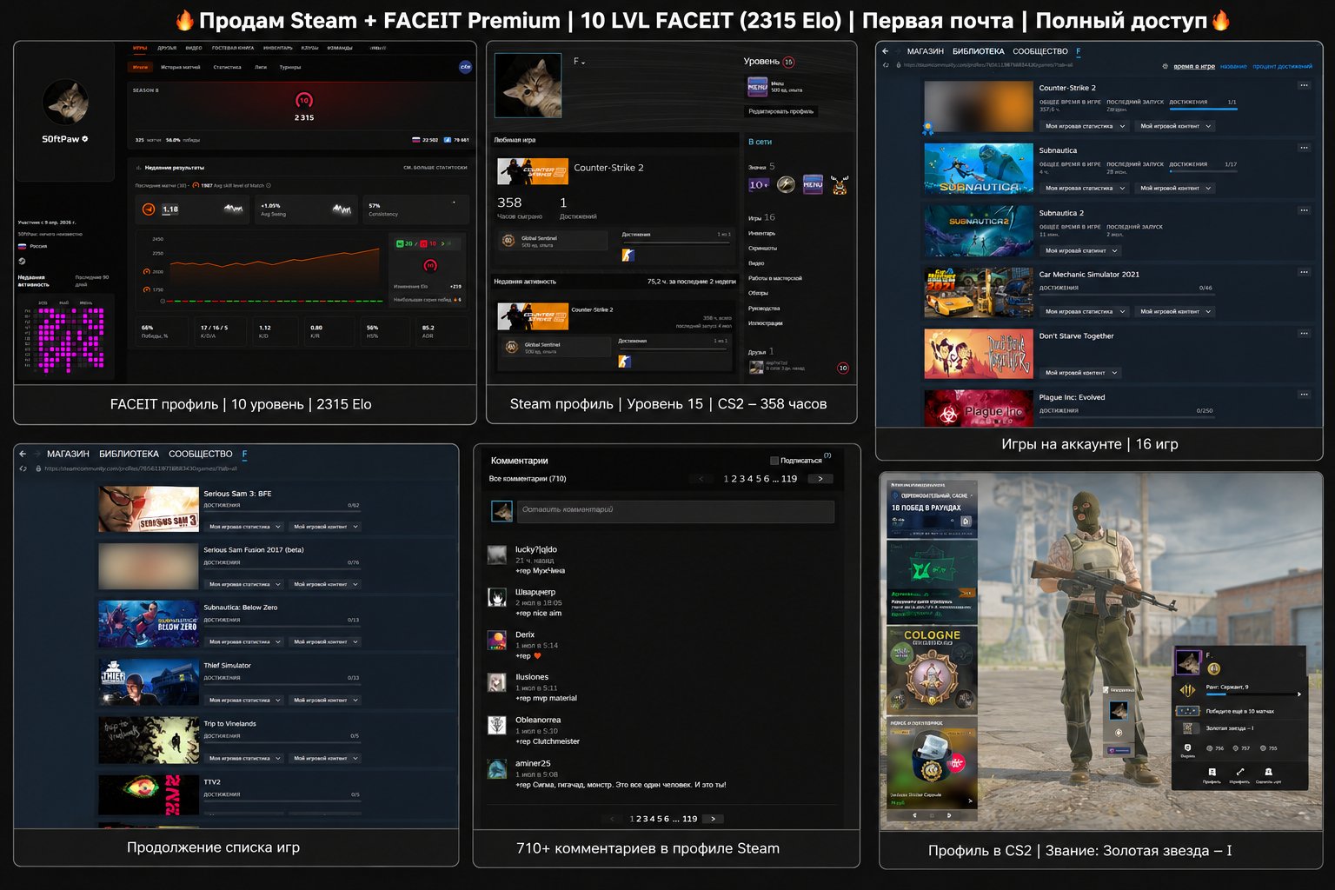Expand 'Мой игровой контент' for Don't Starve Together
The height and width of the screenshot is (890, 1335).
[1080, 373]
